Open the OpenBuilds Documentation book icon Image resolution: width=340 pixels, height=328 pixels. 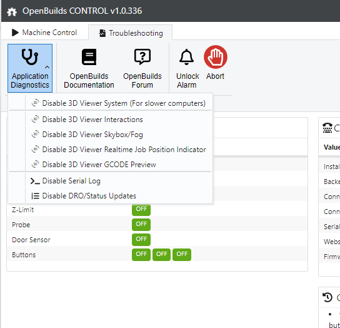pos(89,57)
